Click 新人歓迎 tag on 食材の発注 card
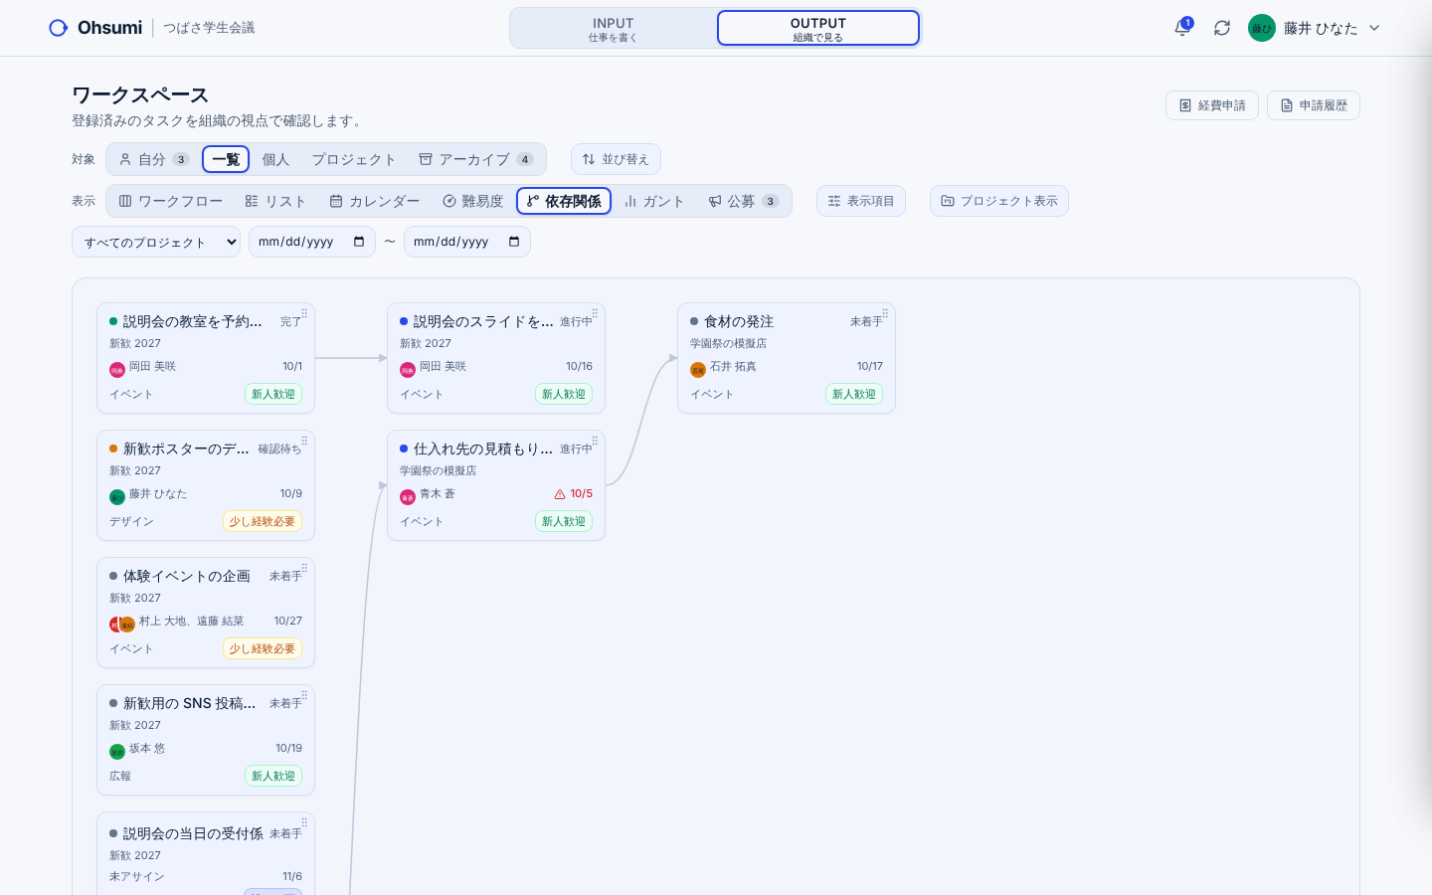The height and width of the screenshot is (895, 1432). point(854,394)
